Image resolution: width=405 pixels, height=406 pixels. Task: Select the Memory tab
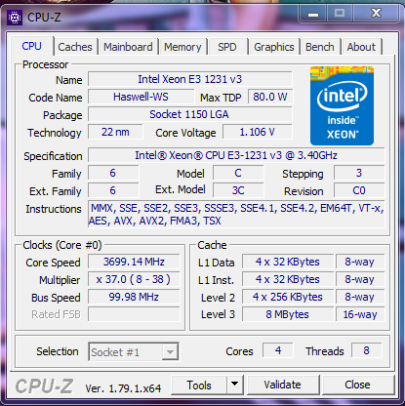pos(182,47)
